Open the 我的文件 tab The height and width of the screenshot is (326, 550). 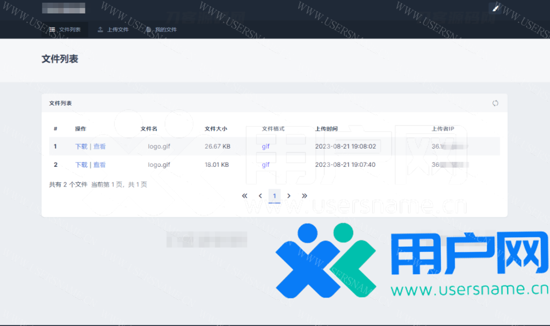click(x=161, y=29)
